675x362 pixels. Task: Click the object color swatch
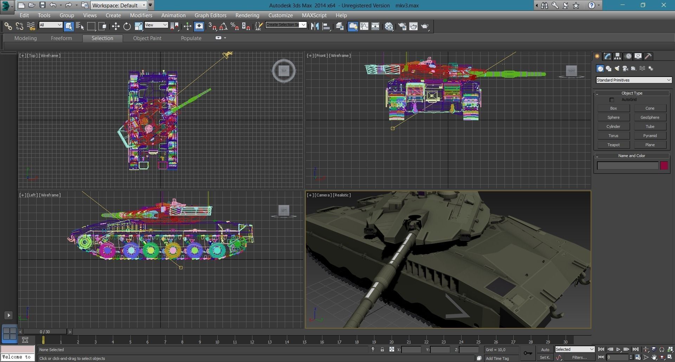(x=664, y=166)
